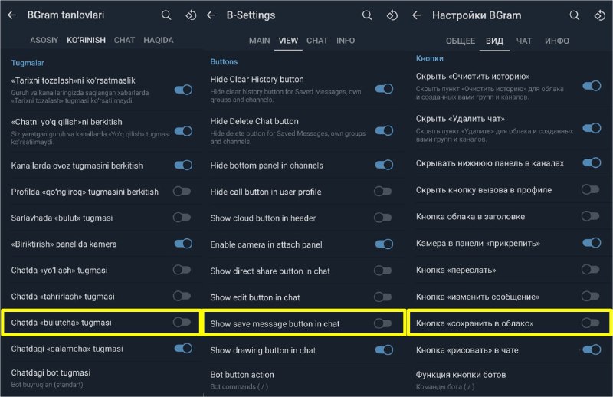Go back from BGram tanlovlari screen

pyautogui.click(x=11, y=15)
